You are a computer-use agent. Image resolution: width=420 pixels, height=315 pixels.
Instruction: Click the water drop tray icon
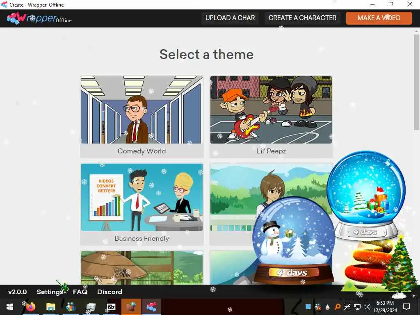[328, 307]
